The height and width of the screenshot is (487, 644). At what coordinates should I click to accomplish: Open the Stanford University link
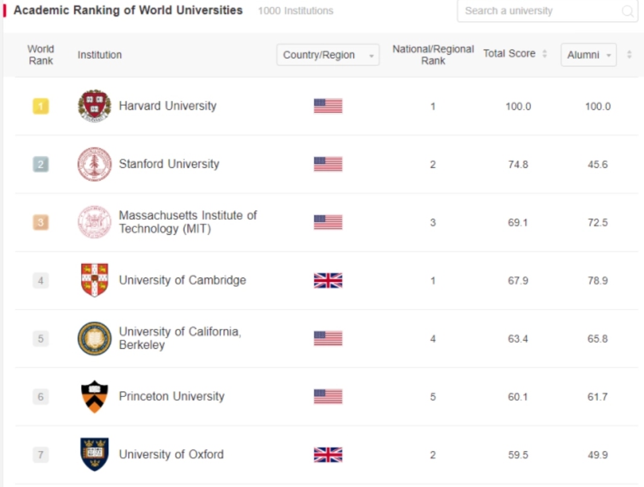(x=169, y=164)
